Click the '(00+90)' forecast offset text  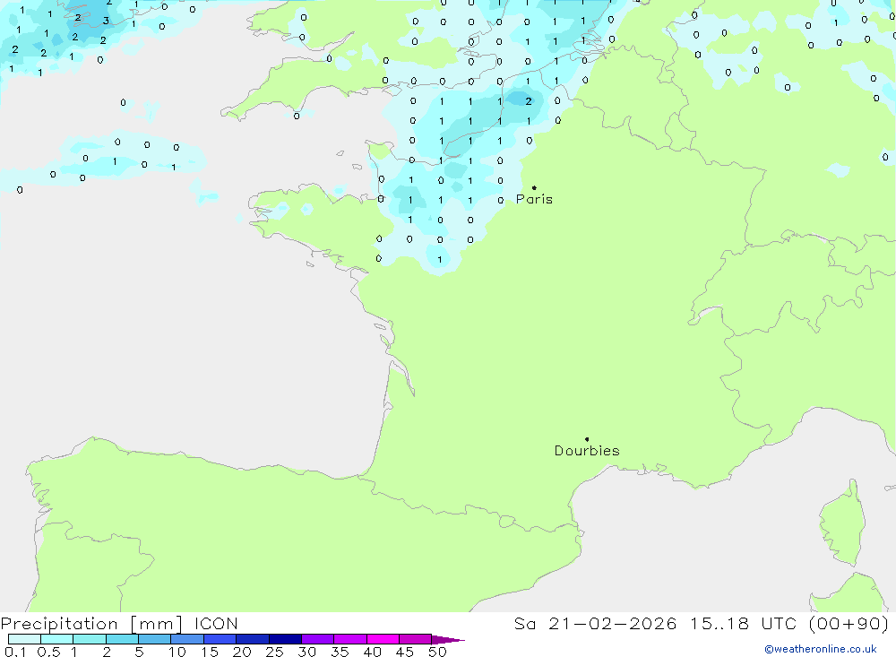coord(849,624)
